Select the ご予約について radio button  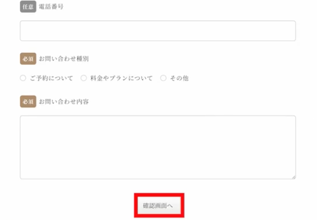click(23, 78)
